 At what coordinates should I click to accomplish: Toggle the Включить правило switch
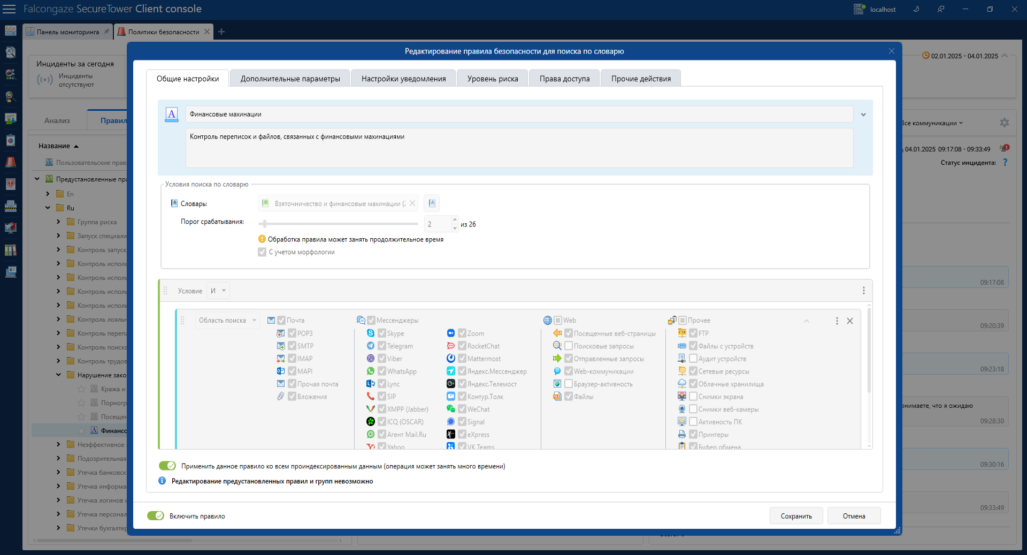point(156,516)
